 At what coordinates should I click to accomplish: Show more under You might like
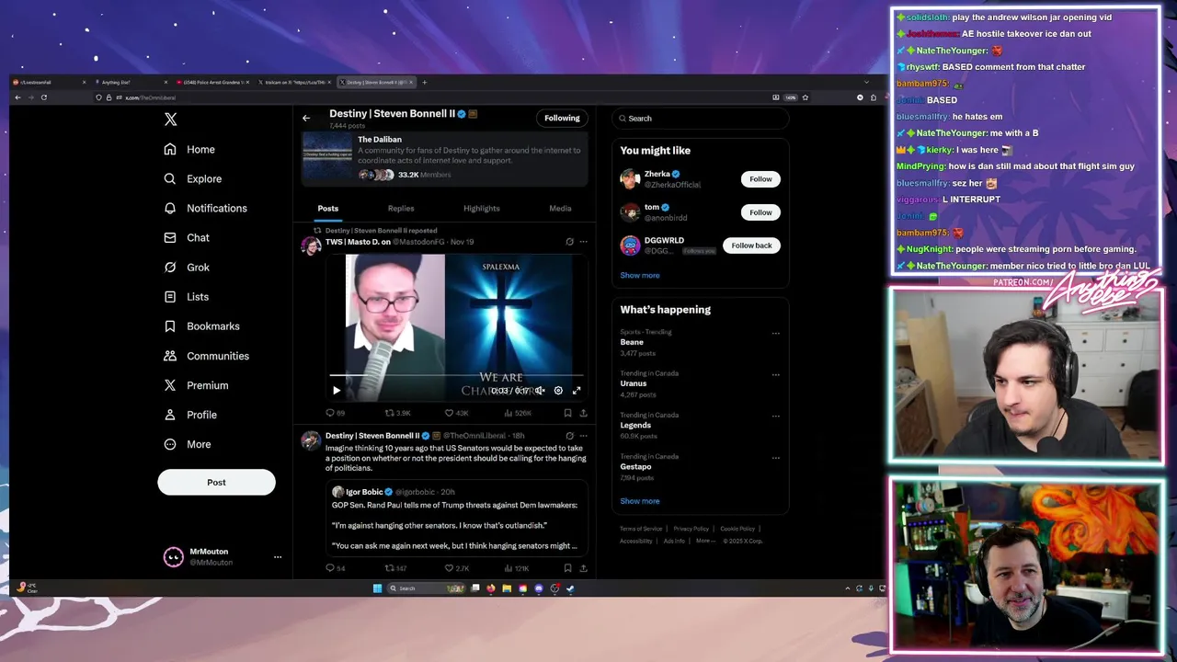pos(640,275)
